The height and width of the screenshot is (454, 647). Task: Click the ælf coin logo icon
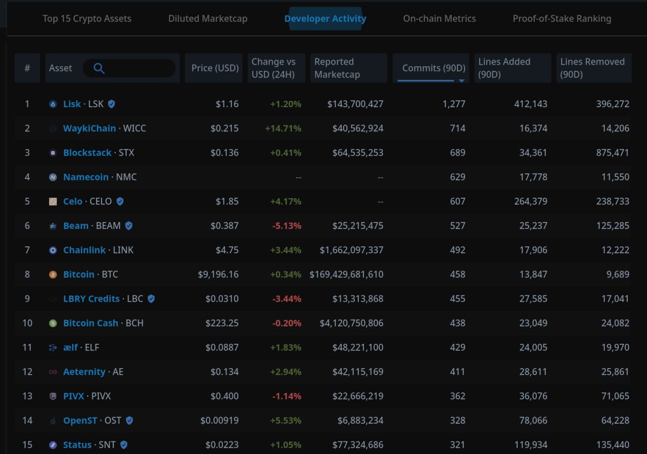[x=53, y=347]
